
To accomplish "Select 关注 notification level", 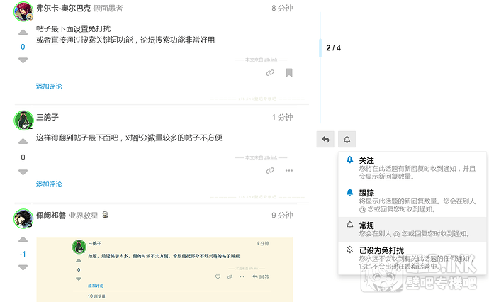I will (x=412, y=168).
